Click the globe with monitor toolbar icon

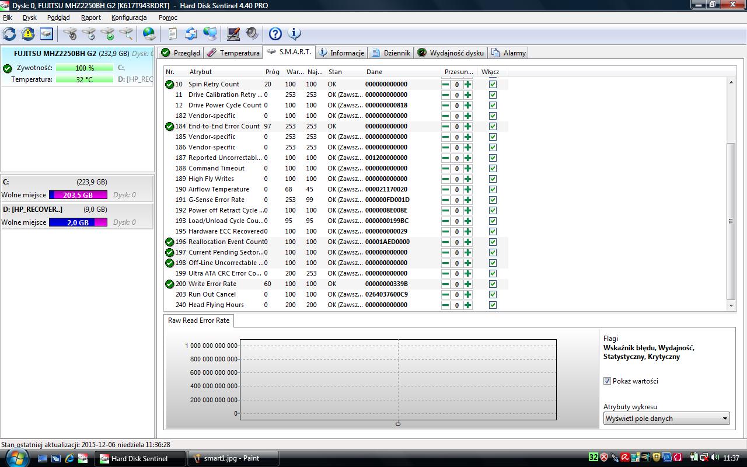210,34
